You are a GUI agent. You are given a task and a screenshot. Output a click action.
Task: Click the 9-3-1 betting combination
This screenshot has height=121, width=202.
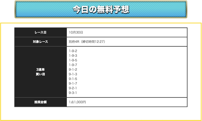point(73,93)
